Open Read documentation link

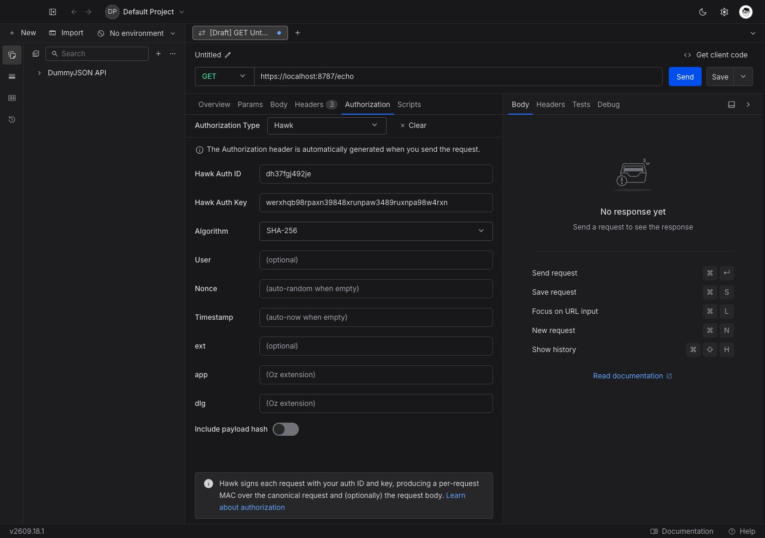632,376
